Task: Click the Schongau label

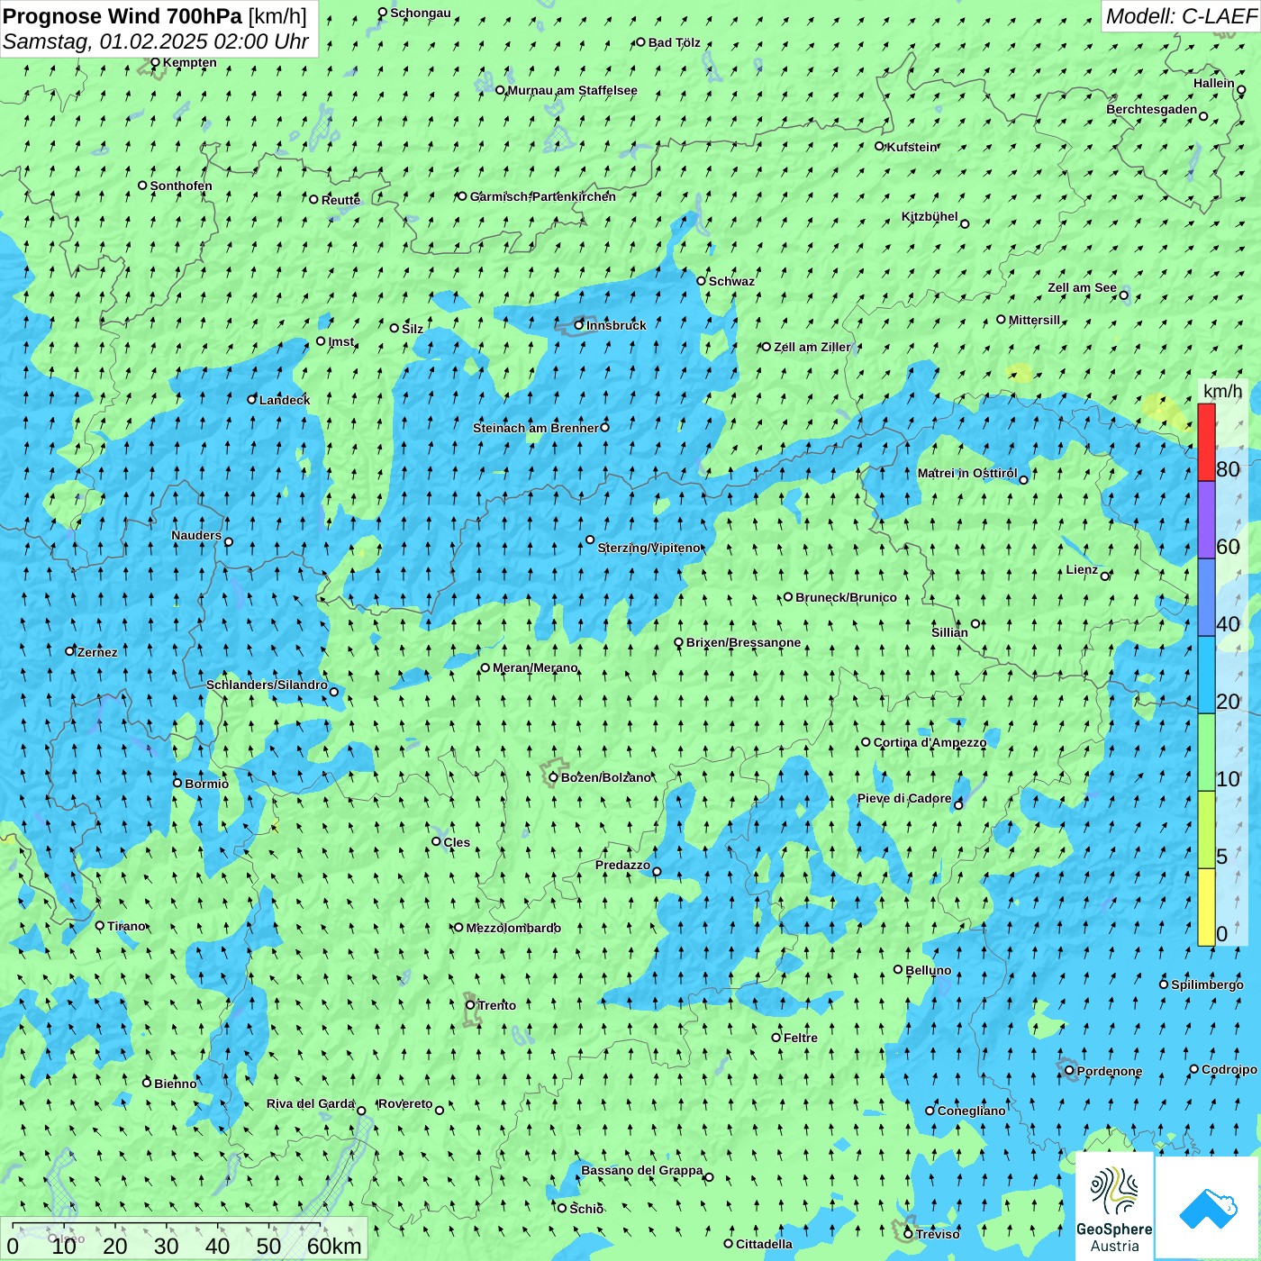Action: (421, 13)
